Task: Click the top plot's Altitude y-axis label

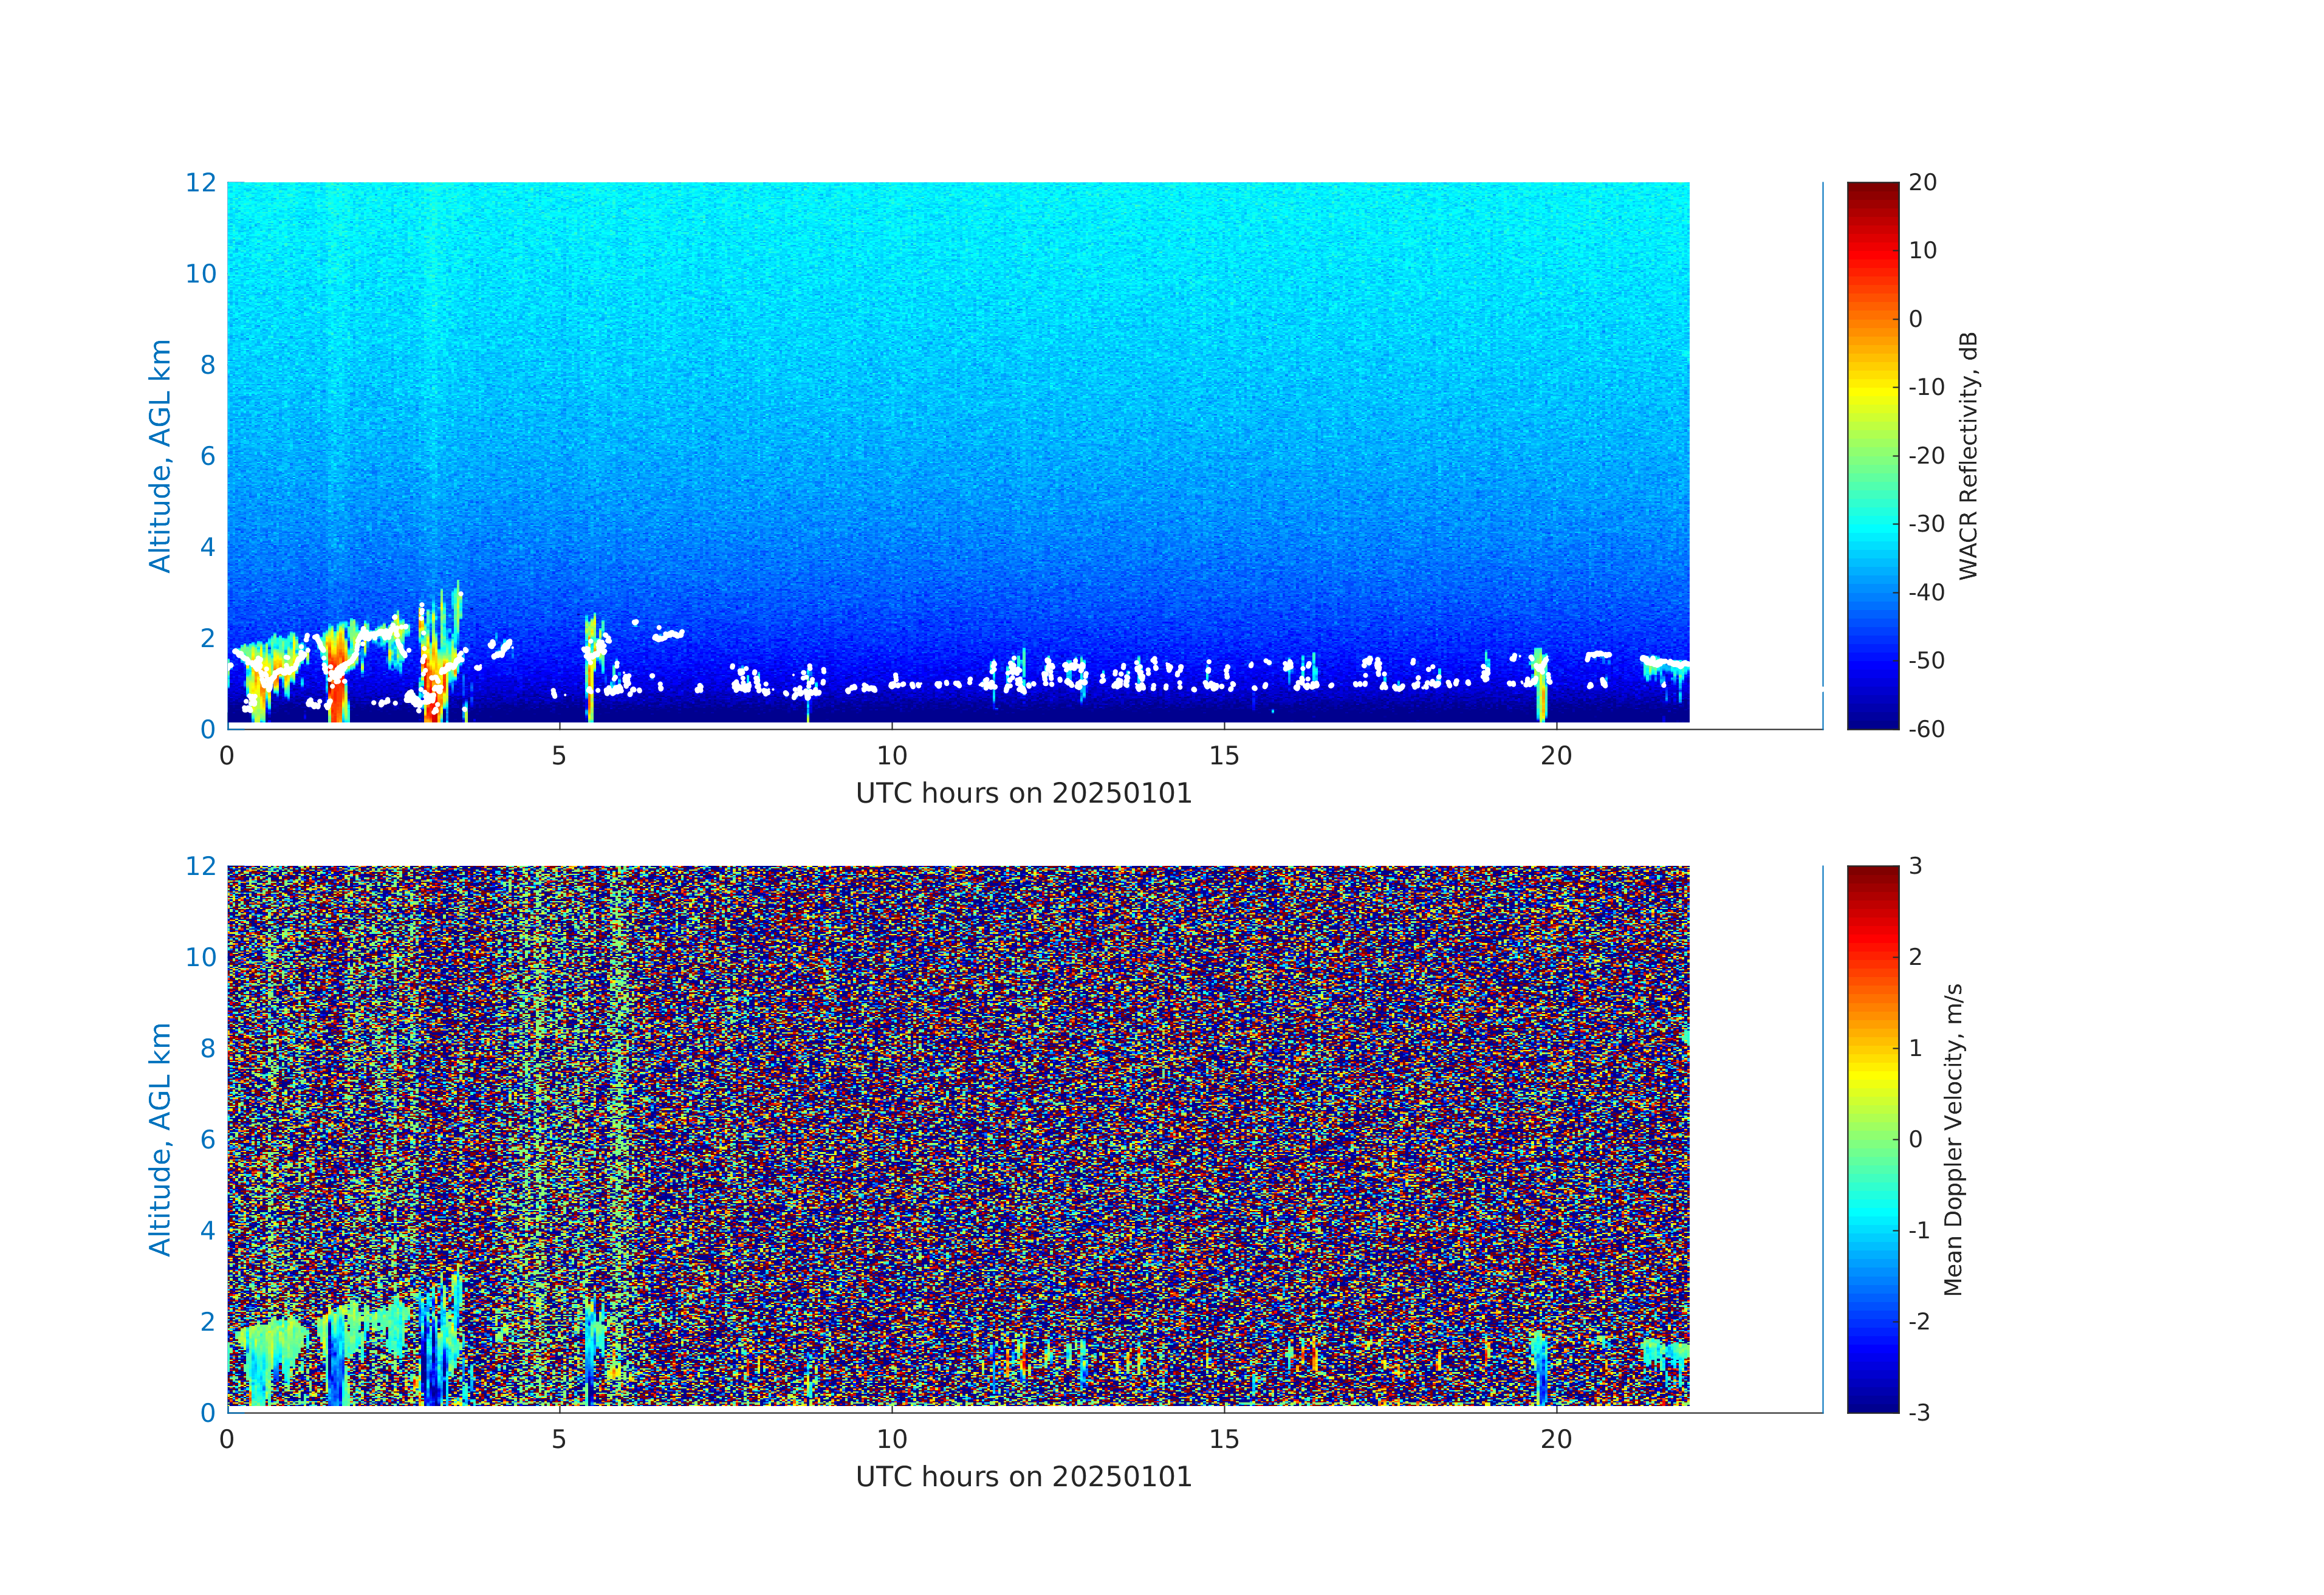Action: click(160, 456)
